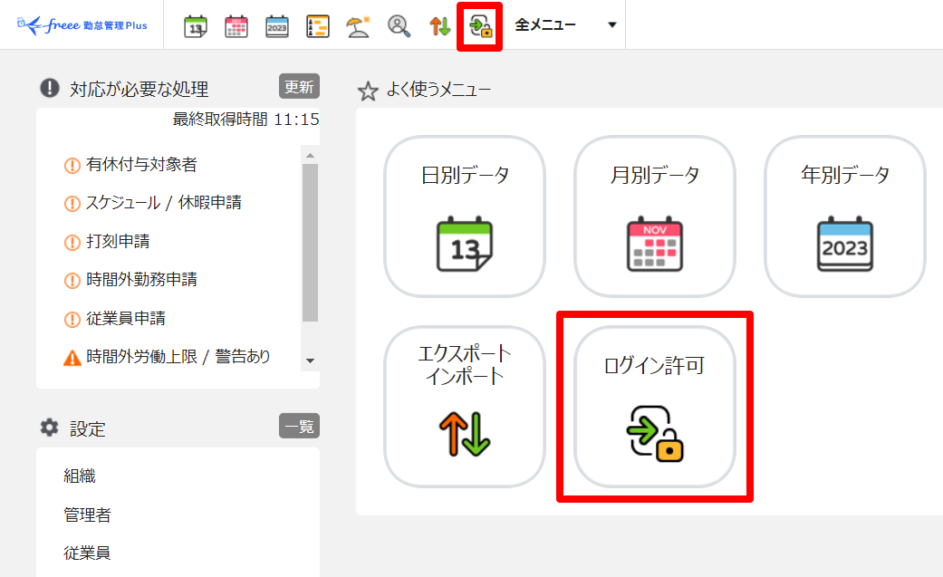Click the vacation beach umbrella toolbar icon
943x577 pixels.
[358, 26]
